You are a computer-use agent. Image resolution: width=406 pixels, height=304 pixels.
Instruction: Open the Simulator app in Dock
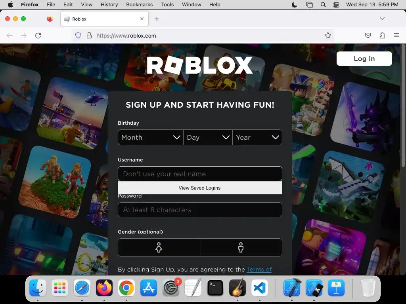coord(314,288)
